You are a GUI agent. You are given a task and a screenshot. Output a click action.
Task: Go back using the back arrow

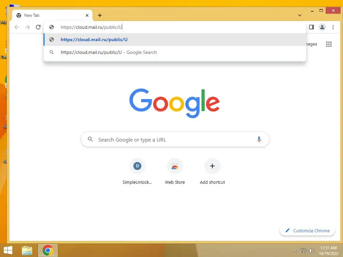point(17,27)
